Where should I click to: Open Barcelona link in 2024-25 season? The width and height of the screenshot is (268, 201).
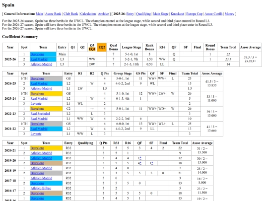[37, 78]
